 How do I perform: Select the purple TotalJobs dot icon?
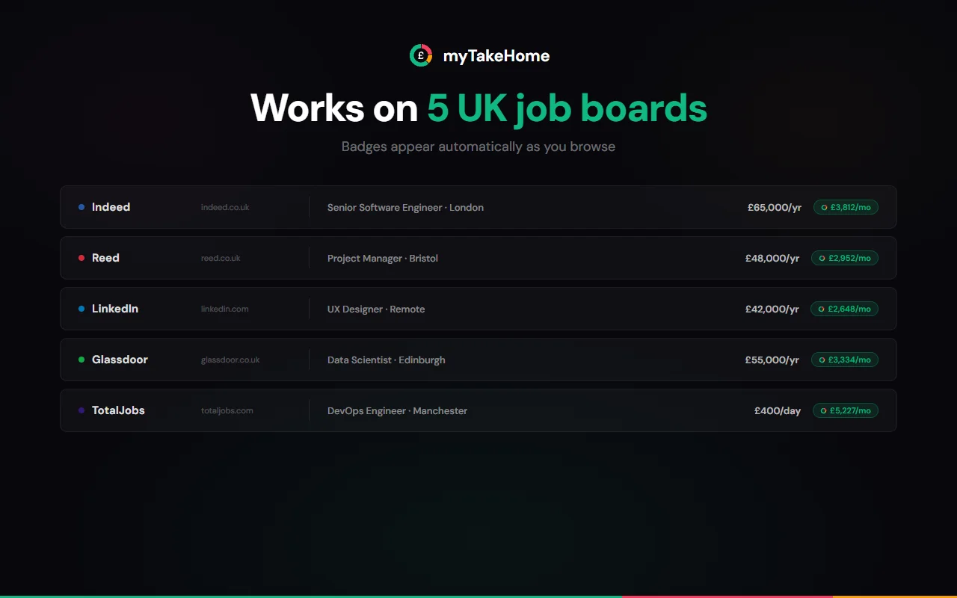point(82,410)
